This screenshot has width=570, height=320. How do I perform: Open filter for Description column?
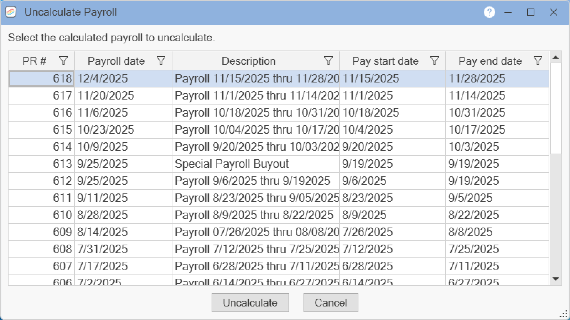coord(328,61)
